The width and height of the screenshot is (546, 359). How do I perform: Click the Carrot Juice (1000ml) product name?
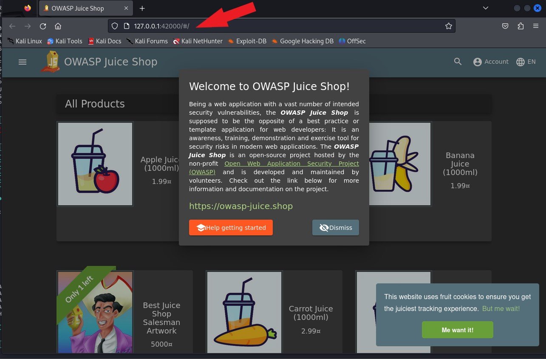pyautogui.click(x=311, y=313)
